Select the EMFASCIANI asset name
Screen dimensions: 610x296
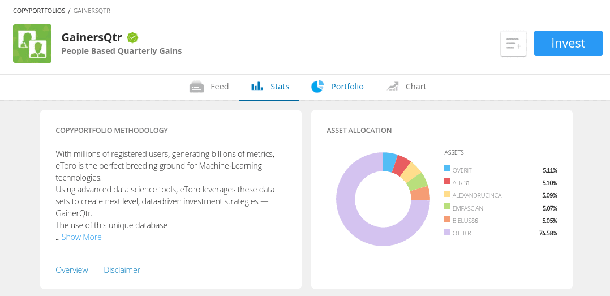pos(469,208)
